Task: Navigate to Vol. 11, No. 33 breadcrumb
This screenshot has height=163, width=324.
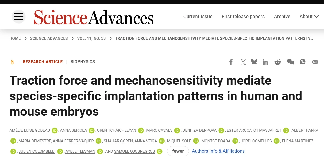Action: 91,38
